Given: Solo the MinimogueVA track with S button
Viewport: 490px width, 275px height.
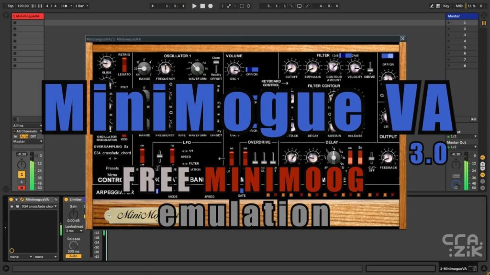Looking at the screenshot, I should (22, 182).
